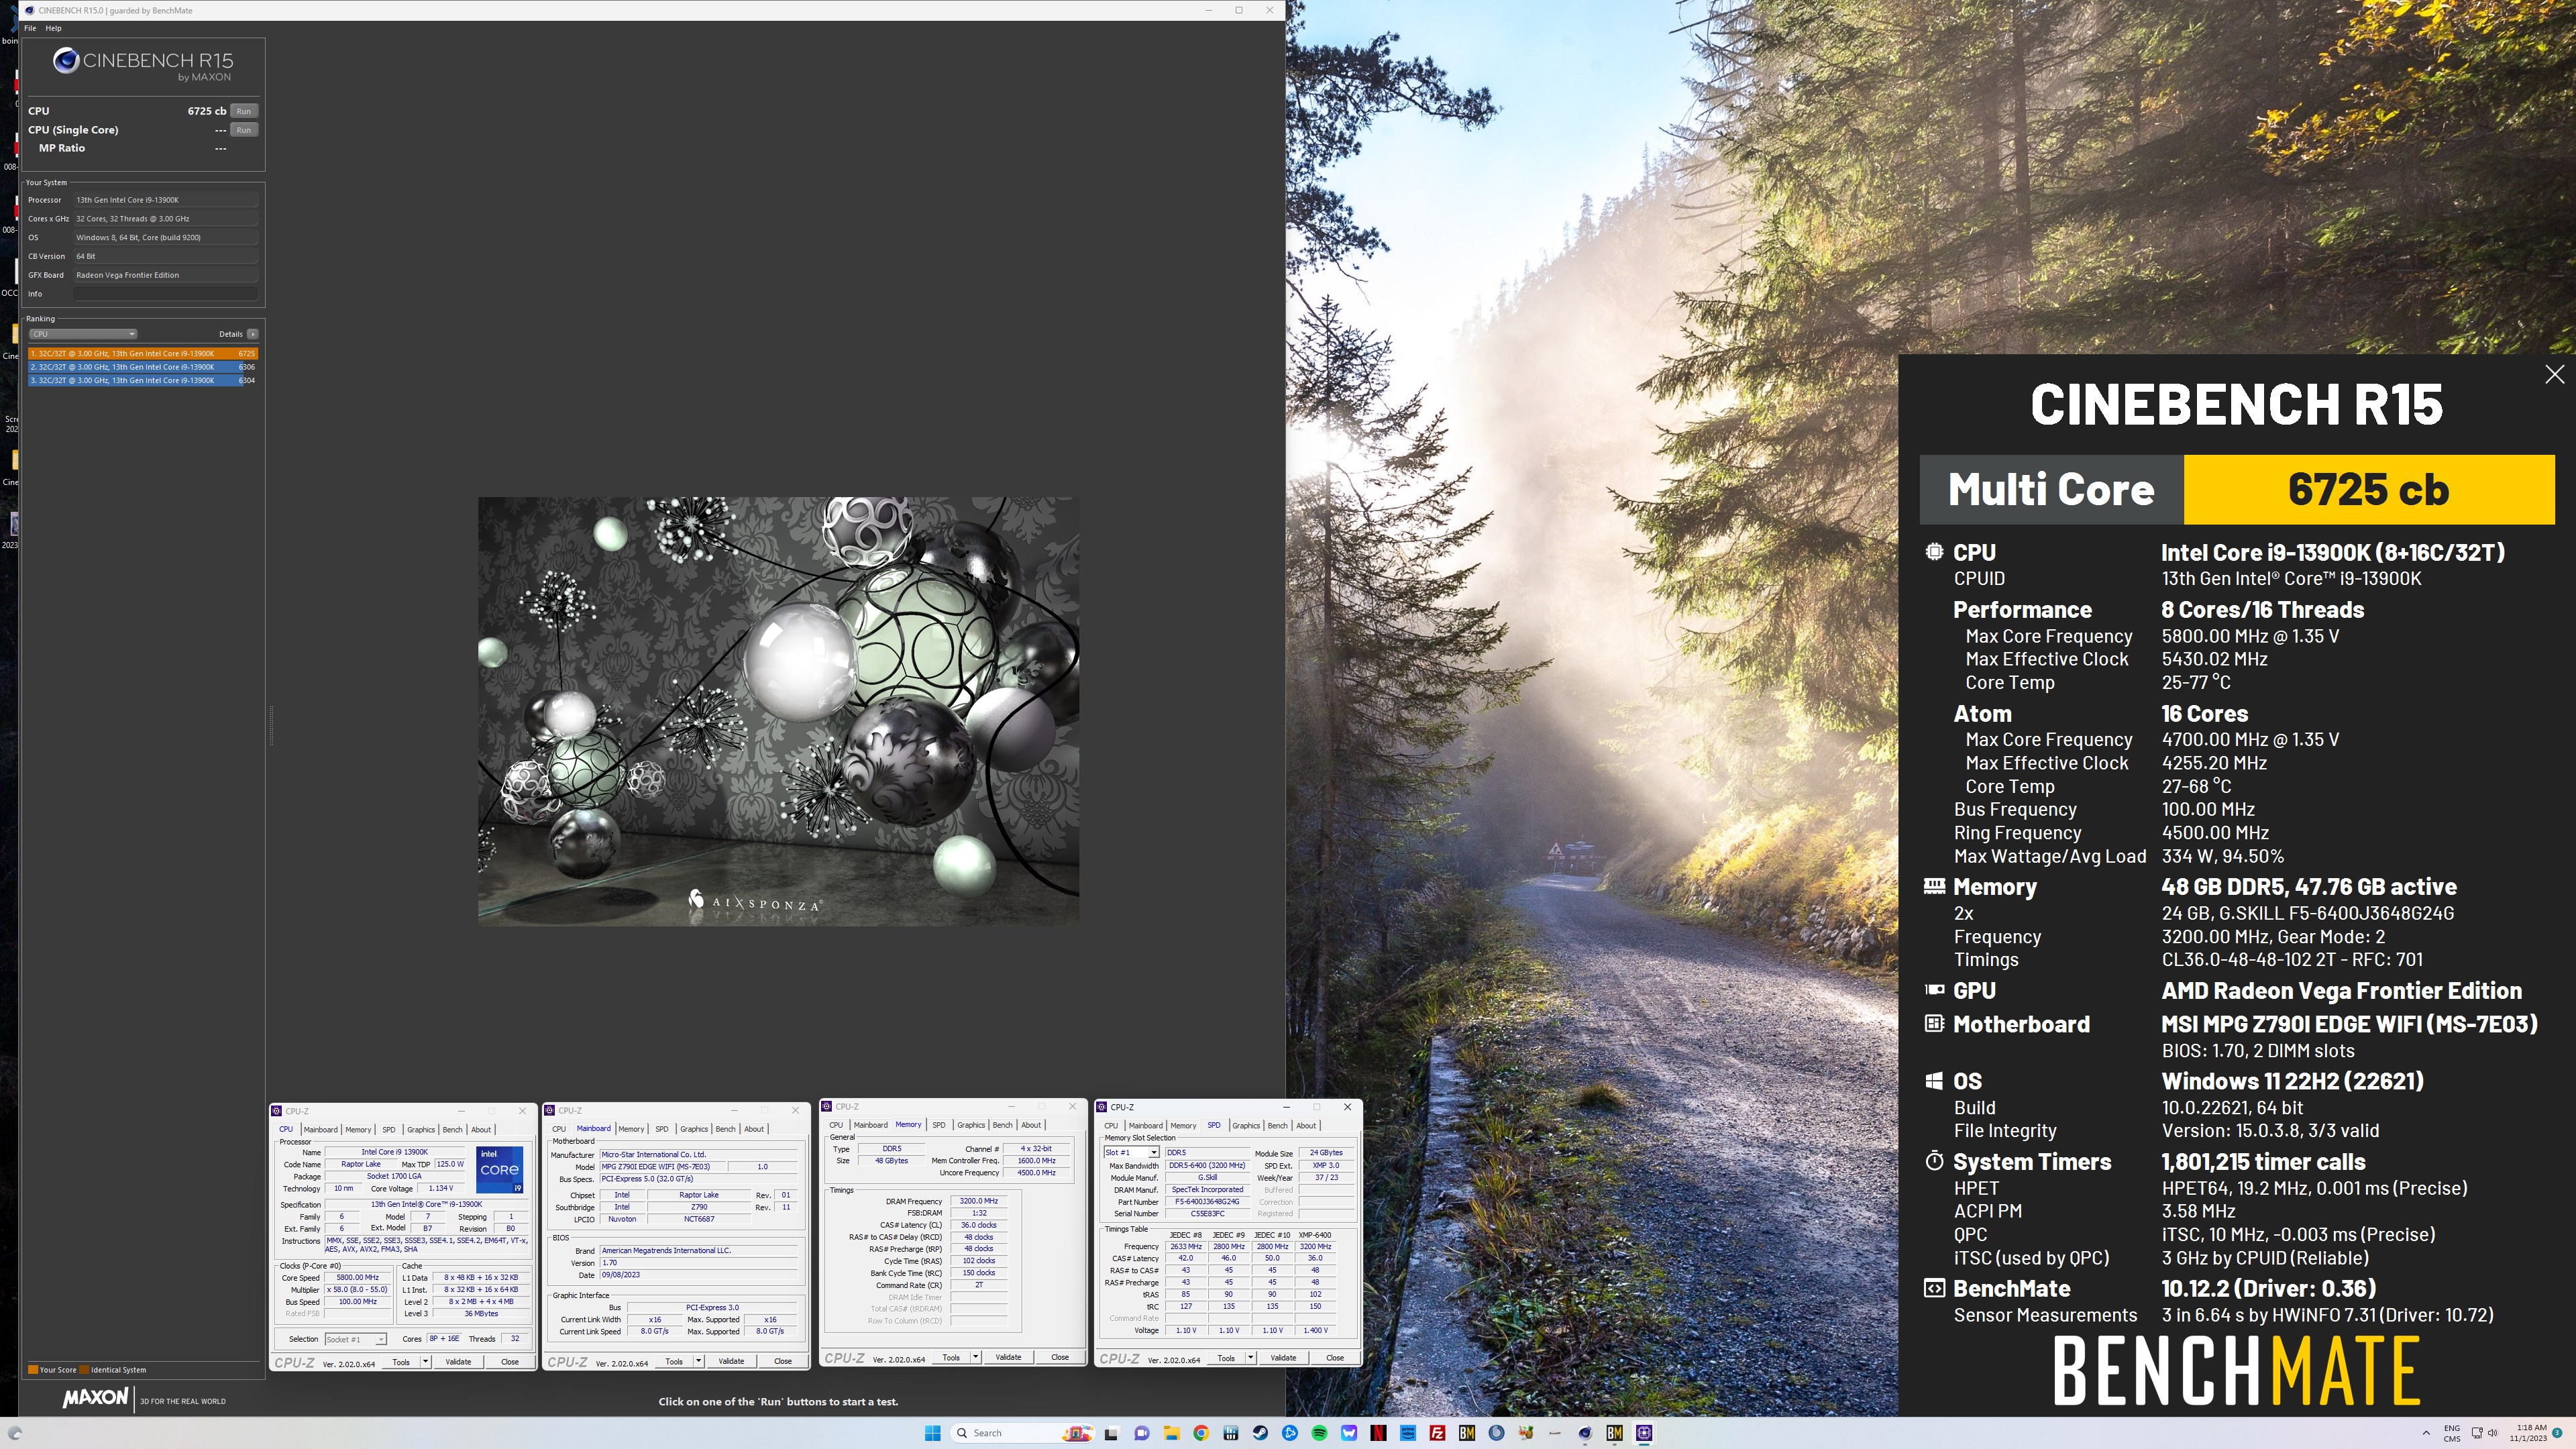Open Netflix from taskbar
The height and width of the screenshot is (1449, 2576).
(x=1378, y=1433)
